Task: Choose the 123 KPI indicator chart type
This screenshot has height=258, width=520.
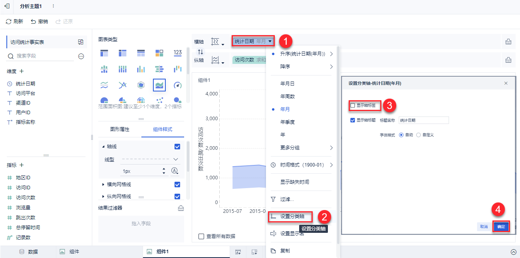Action: click(178, 53)
